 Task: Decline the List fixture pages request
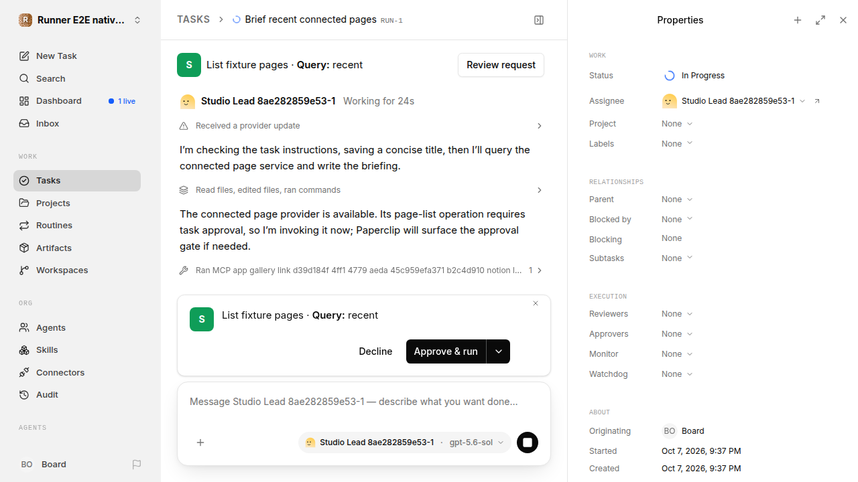375,351
